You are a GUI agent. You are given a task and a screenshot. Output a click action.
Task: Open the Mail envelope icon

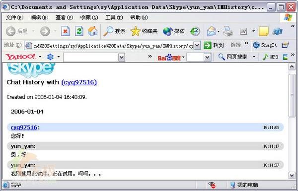click(x=212, y=31)
